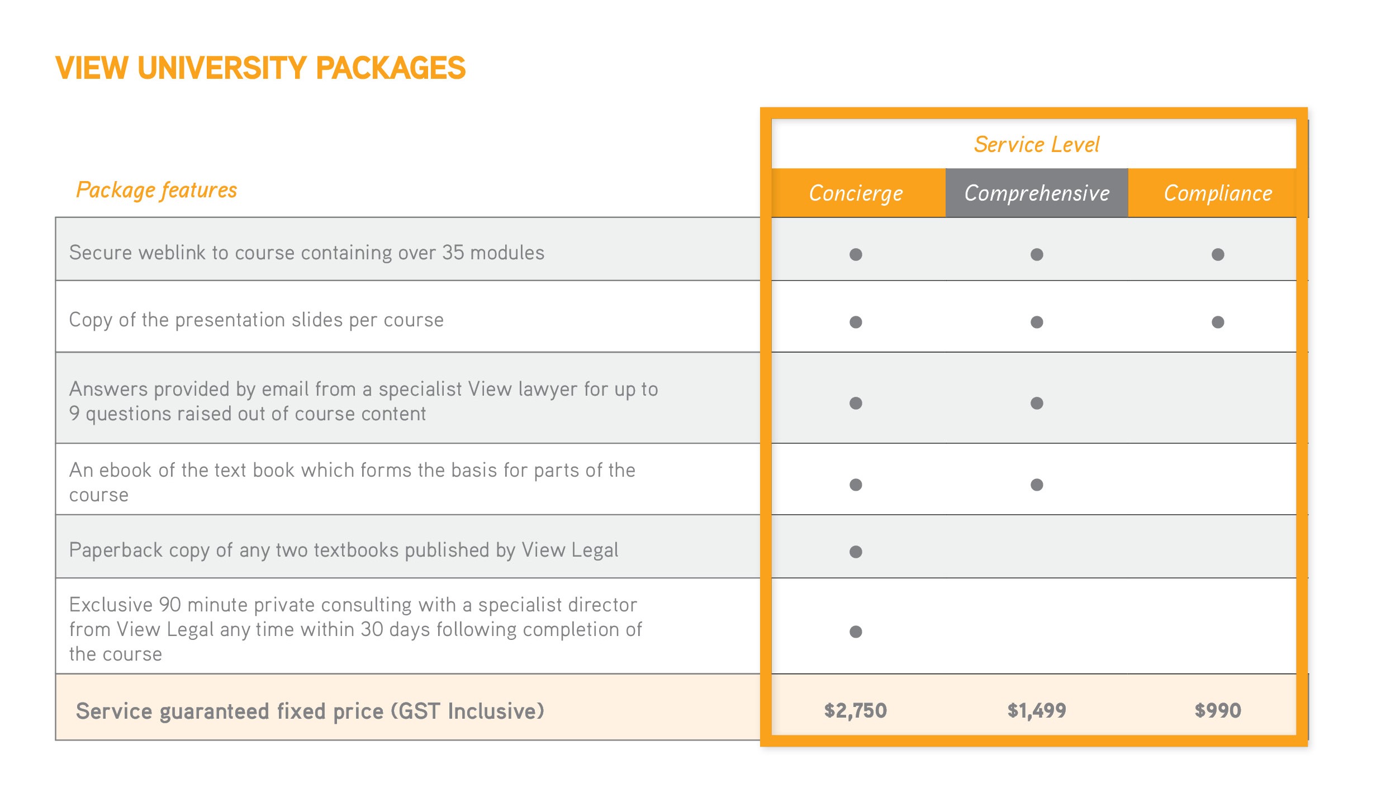1386x802 pixels.
Task: Click the Compliance dot for secure weblink row
Action: [x=1218, y=254]
